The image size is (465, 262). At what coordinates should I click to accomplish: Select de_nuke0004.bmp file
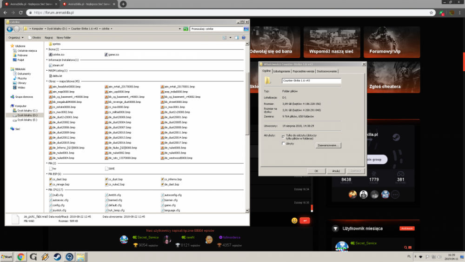[x=61, y=158]
